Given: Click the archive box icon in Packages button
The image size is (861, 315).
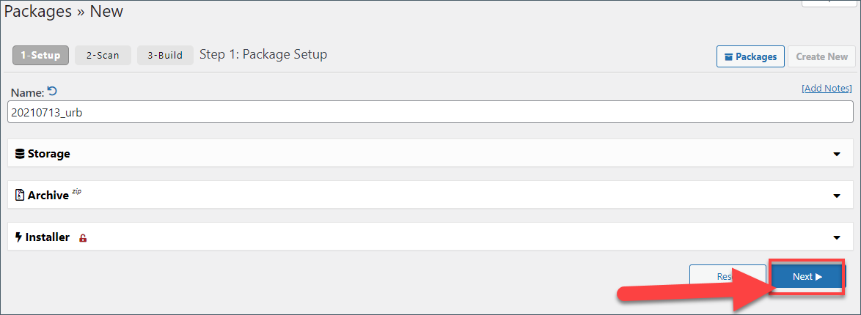Looking at the screenshot, I should 729,56.
